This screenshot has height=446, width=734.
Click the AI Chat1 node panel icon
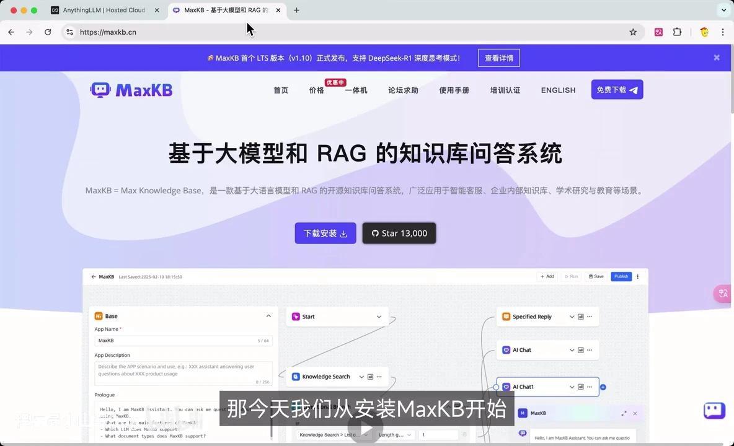tap(580, 387)
